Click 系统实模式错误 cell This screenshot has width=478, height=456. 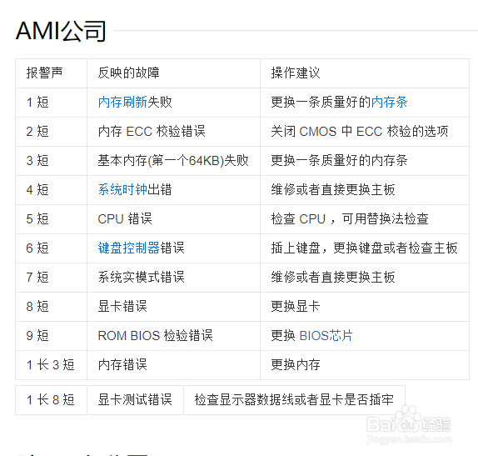click(173, 278)
